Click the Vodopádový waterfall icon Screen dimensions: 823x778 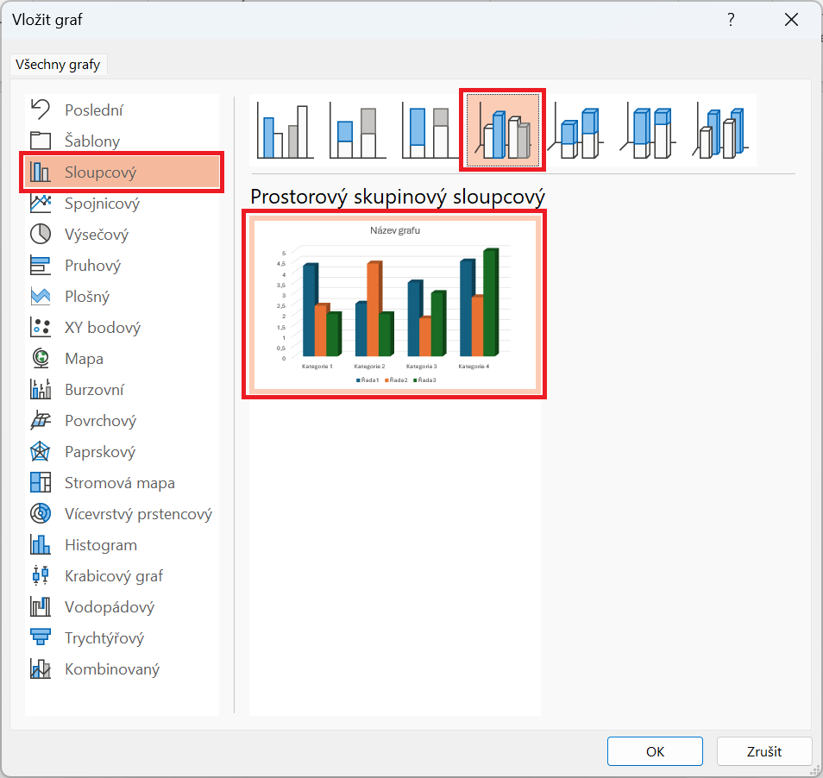click(41, 606)
